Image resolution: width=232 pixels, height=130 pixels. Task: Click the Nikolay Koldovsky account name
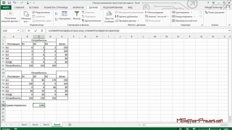tap(214, 7)
